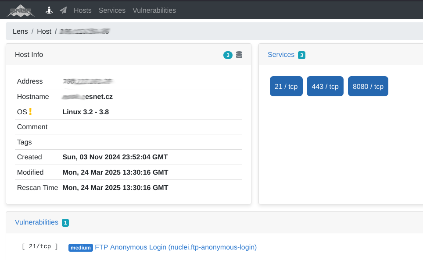Select the 21 / tcp service button
This screenshot has width=423, height=260.
(x=286, y=86)
